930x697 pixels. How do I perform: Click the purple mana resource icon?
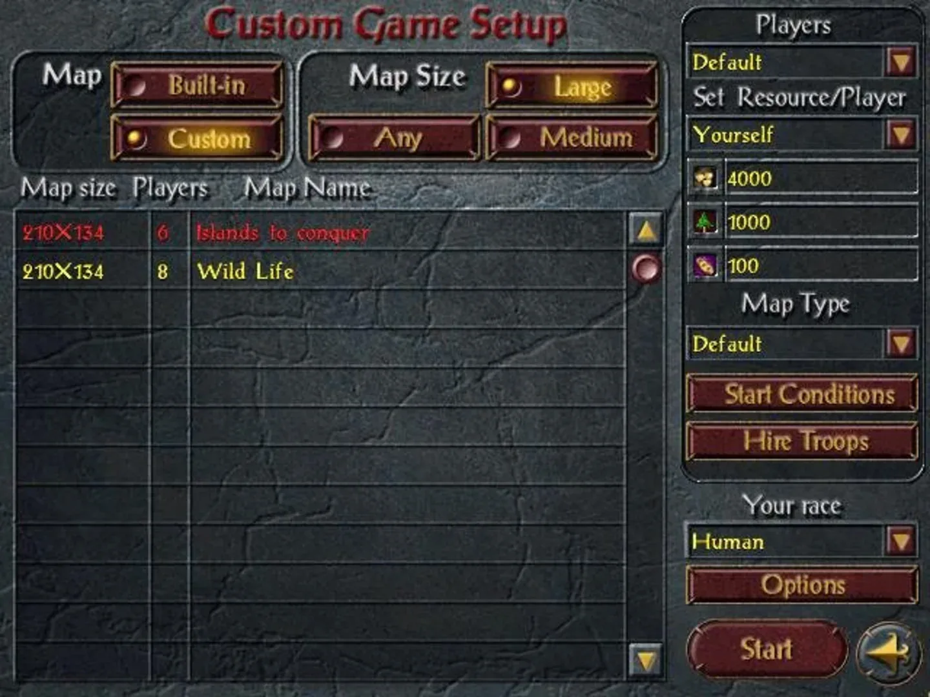tap(705, 265)
